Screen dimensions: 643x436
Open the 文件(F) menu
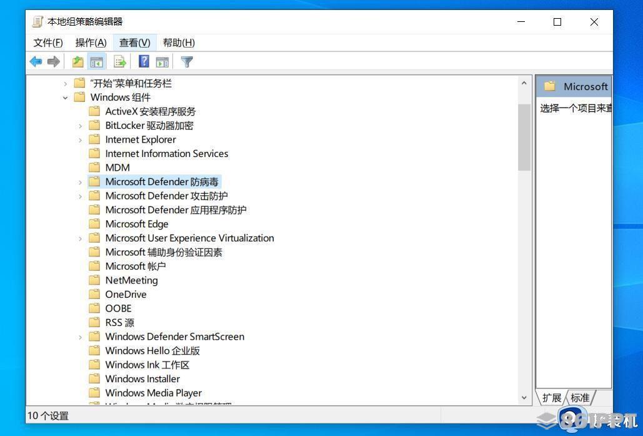click(x=48, y=43)
